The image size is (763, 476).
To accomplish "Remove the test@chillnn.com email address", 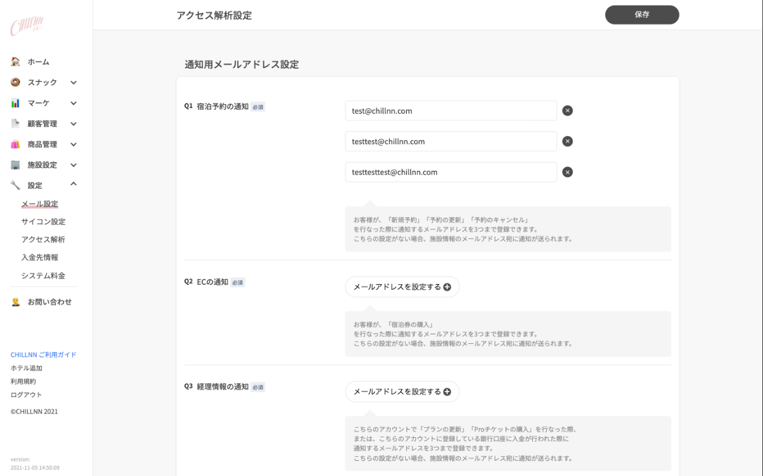I will point(567,111).
